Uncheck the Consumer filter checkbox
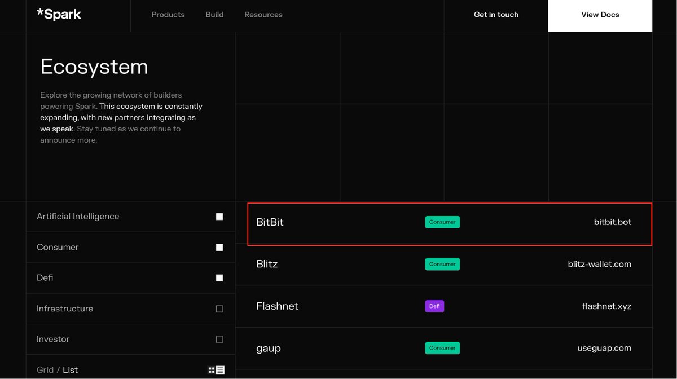677x379 pixels. coord(219,248)
